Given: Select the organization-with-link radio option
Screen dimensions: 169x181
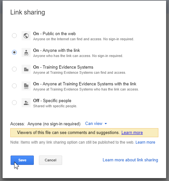Looking at the screenshot, I should point(14,86).
